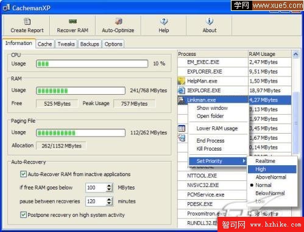Click the IEXPLORE.EXE process icon
Image resolution: width=304 pixels, height=232 pixels.
coord(182,90)
